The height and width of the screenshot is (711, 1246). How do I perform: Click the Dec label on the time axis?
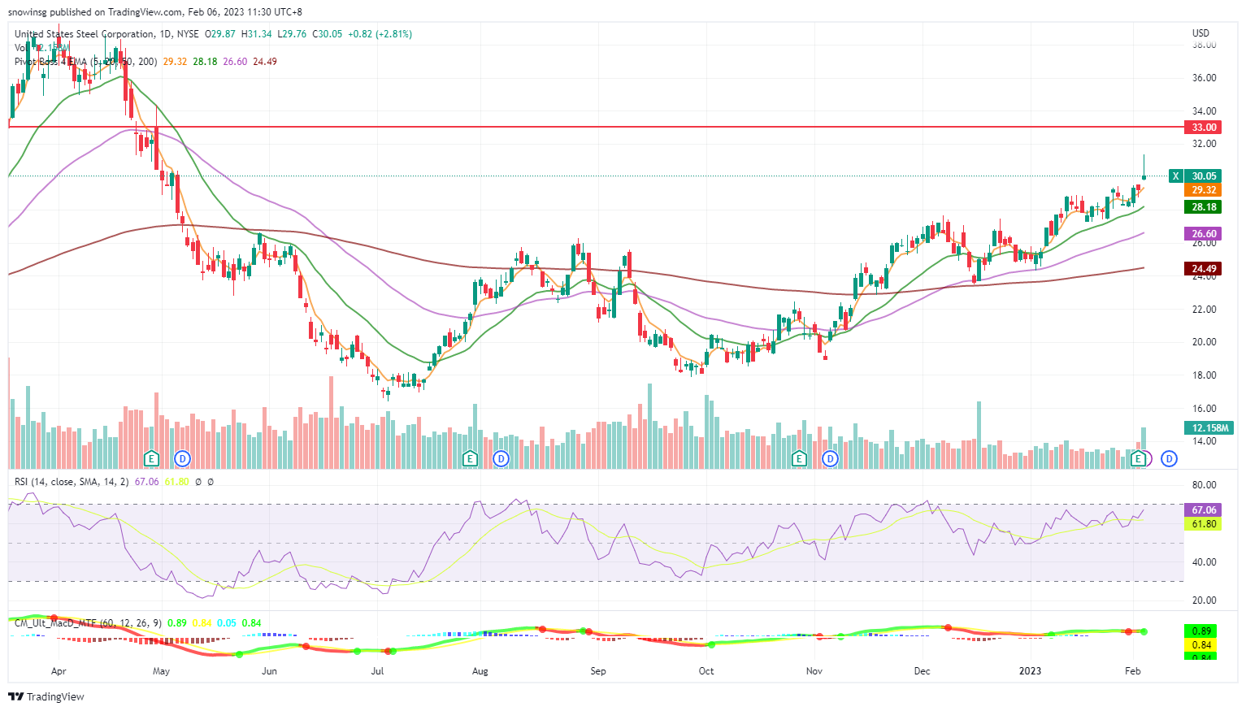(922, 671)
